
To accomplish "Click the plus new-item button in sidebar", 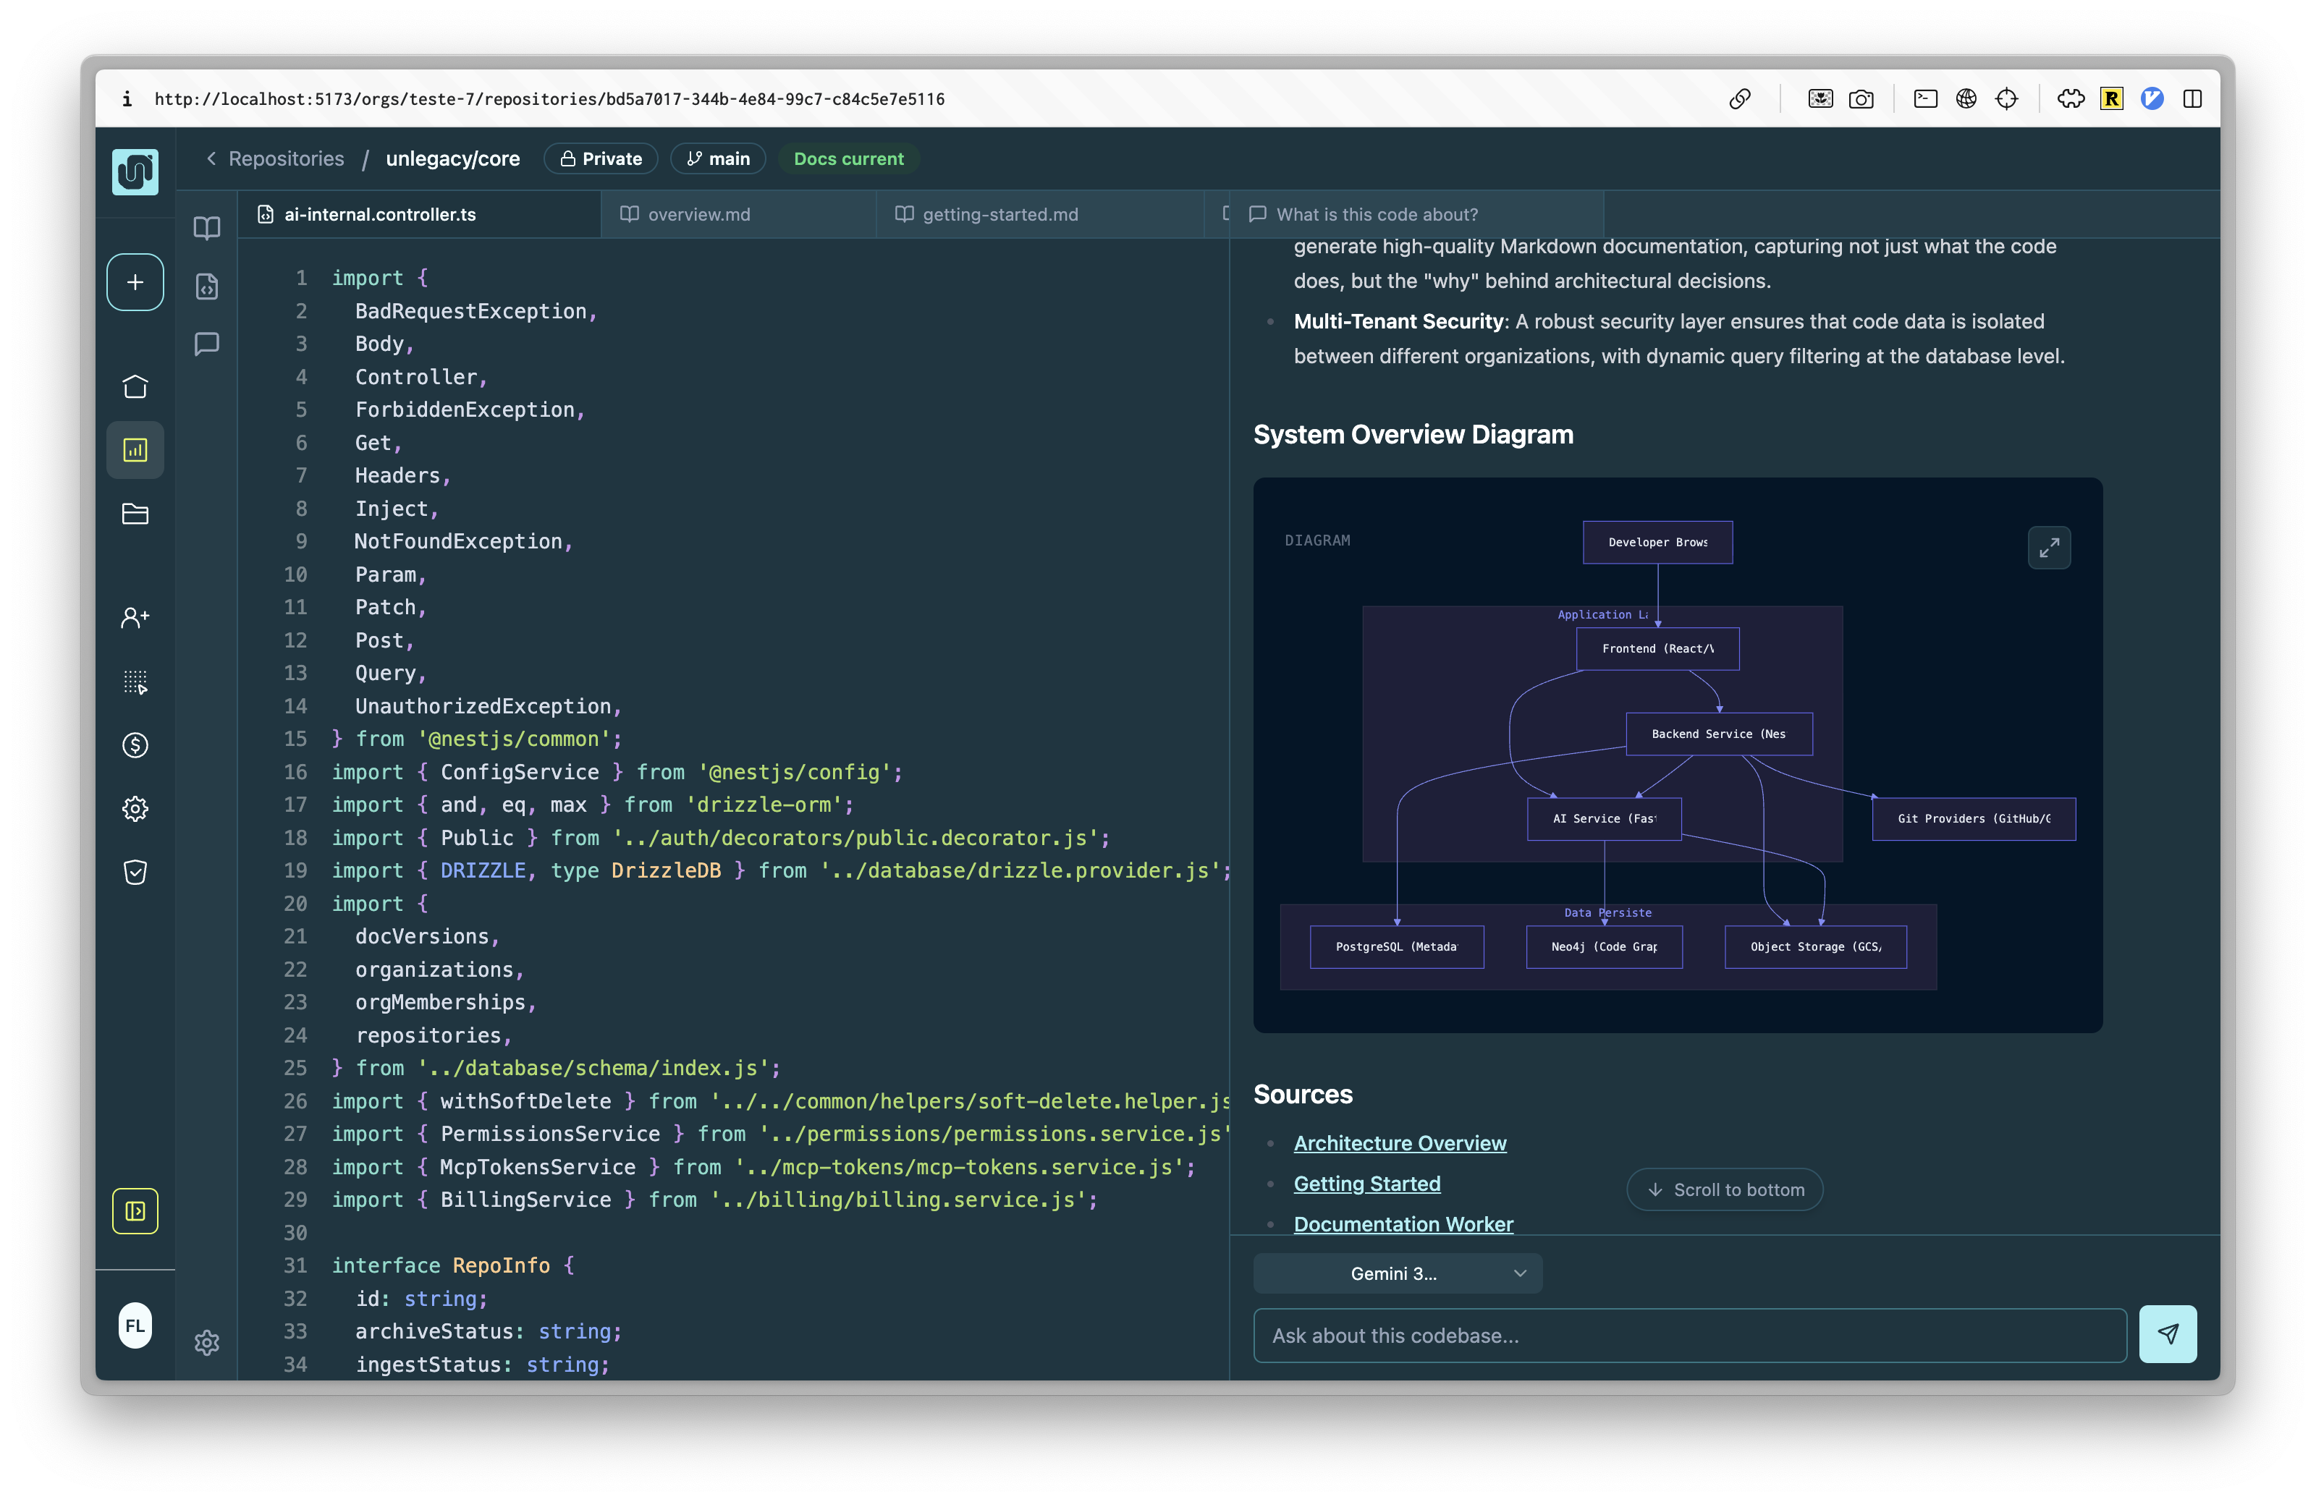I will tap(135, 282).
